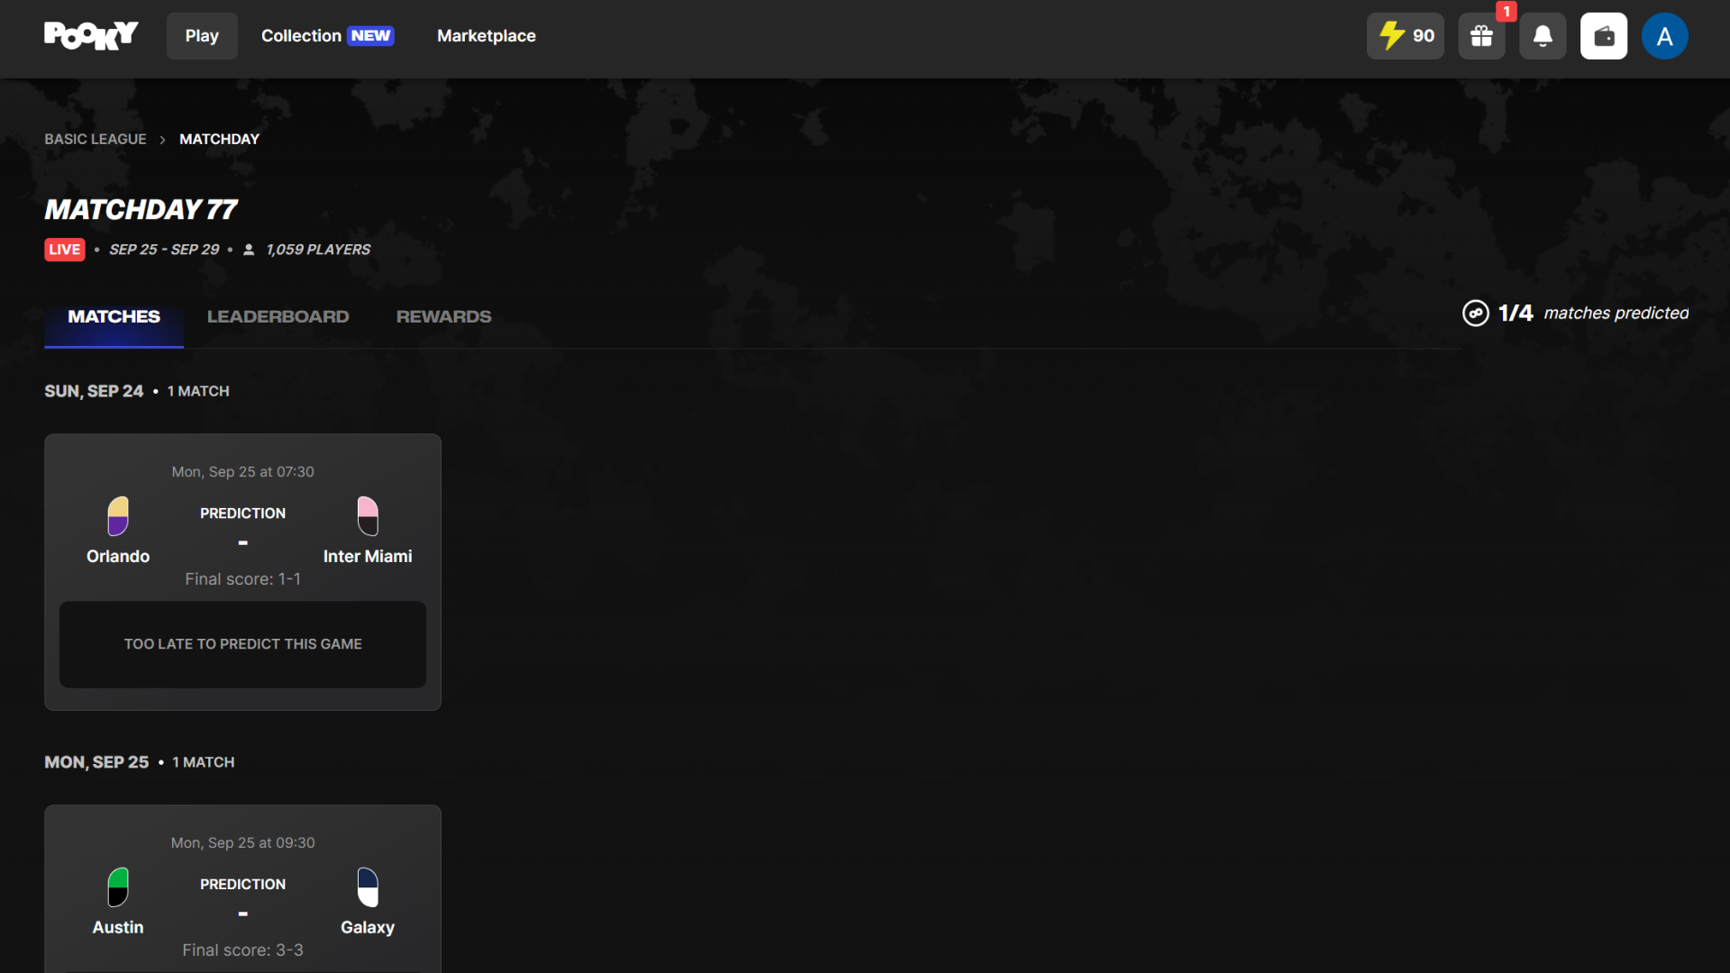Screen dimensions: 1730x973
Task: Click 'Mon, Sep 25 at 09:30' match time
Action: [242, 843]
